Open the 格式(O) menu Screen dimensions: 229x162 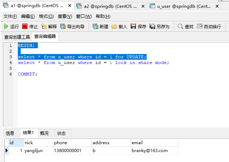tap(46, 16)
